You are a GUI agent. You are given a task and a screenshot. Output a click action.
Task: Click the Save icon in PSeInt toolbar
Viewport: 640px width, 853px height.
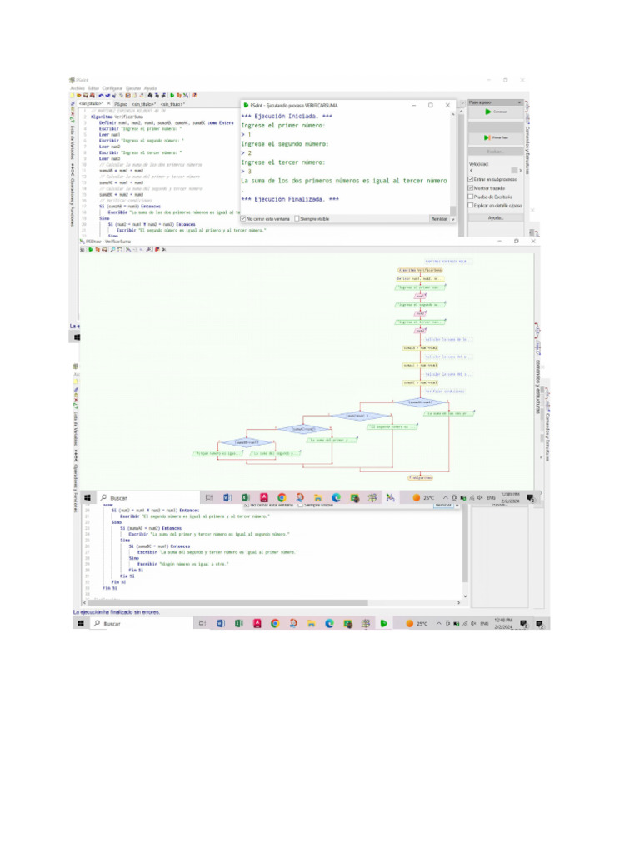pyautogui.click(x=84, y=96)
